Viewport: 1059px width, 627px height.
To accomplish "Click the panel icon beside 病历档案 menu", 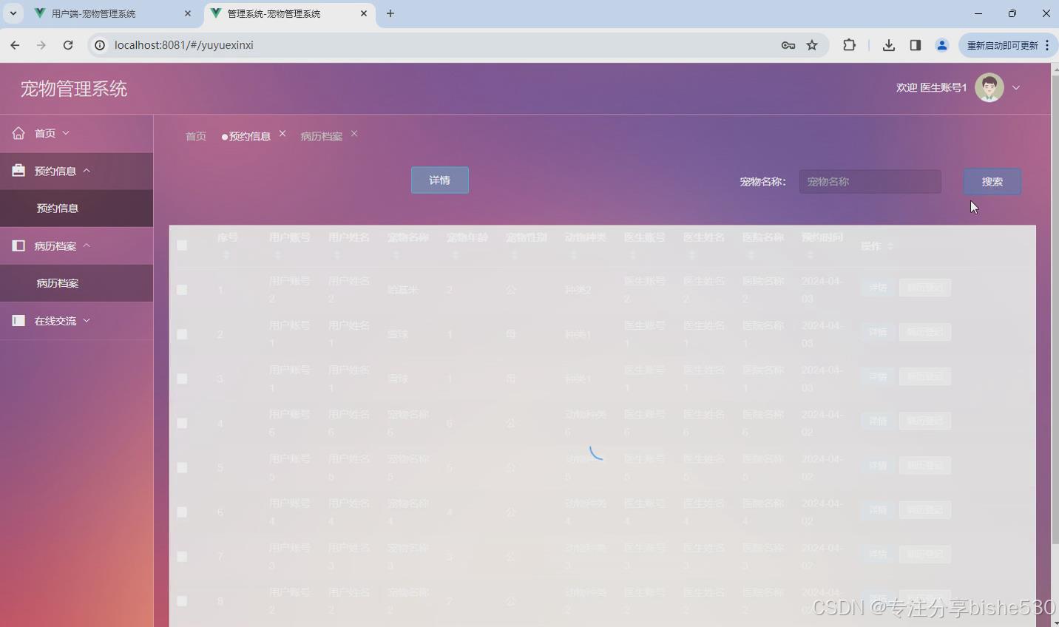I will [x=18, y=245].
